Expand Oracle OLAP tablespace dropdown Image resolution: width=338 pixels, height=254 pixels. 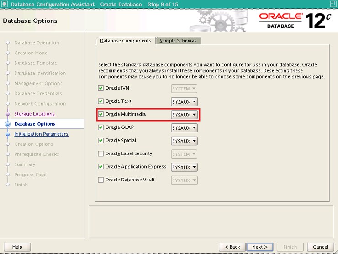click(184, 128)
